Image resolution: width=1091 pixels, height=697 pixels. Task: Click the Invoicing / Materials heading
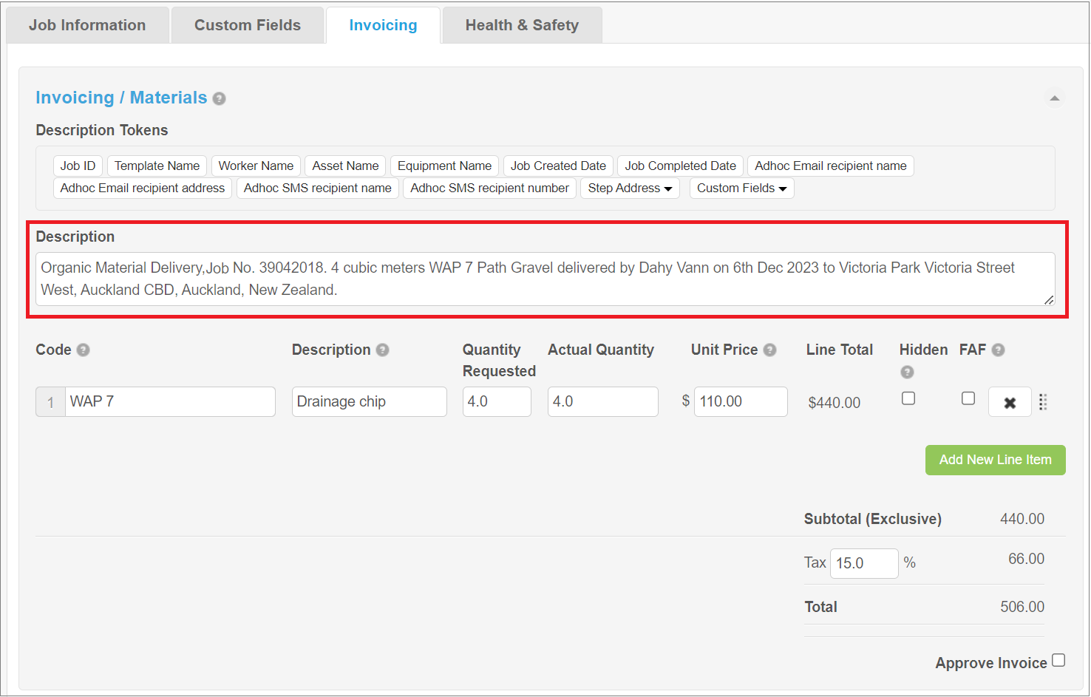click(121, 98)
